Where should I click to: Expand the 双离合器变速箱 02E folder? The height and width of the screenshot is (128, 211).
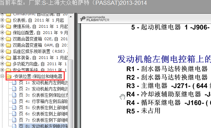[2, 39]
